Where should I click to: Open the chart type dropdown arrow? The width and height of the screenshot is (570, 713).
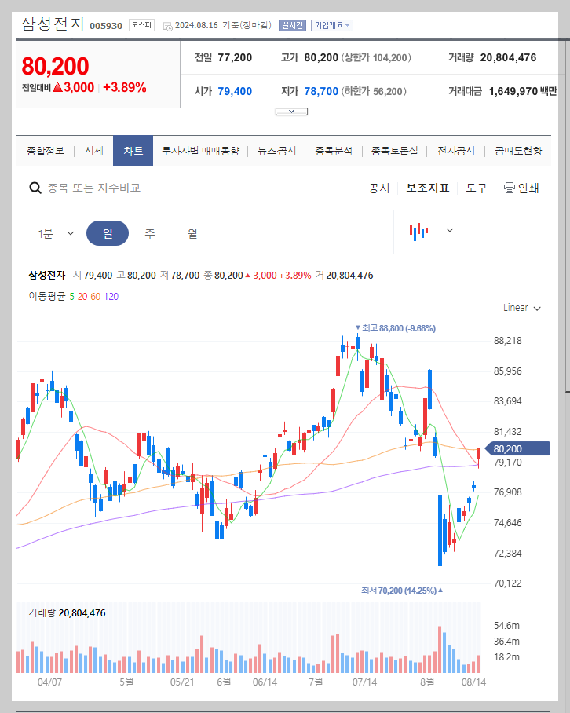tap(450, 230)
